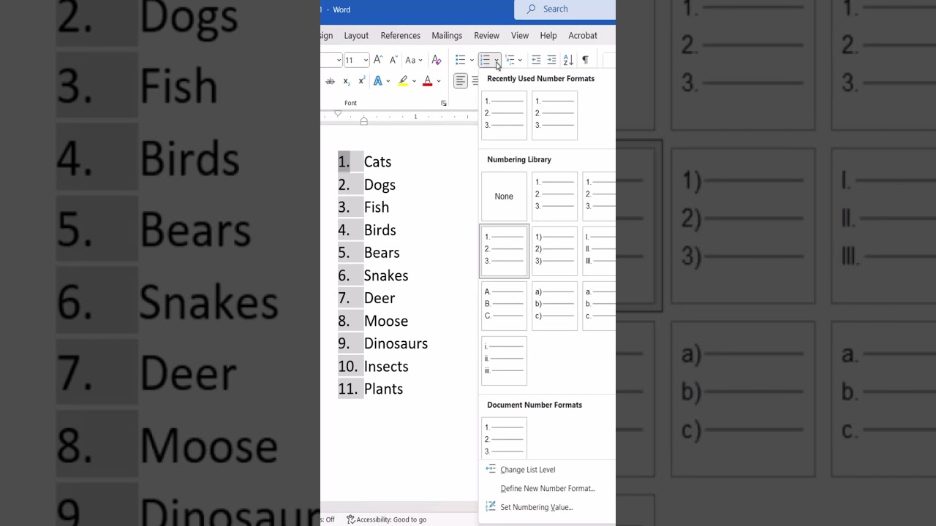Open the Font dialog launcher
Viewport: 936px width, 526px height.
pyautogui.click(x=443, y=104)
